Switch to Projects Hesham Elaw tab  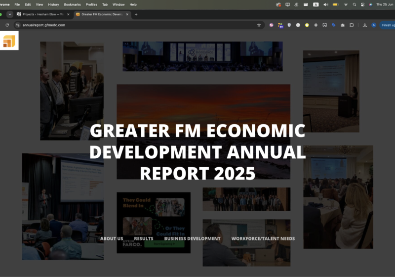[43, 14]
